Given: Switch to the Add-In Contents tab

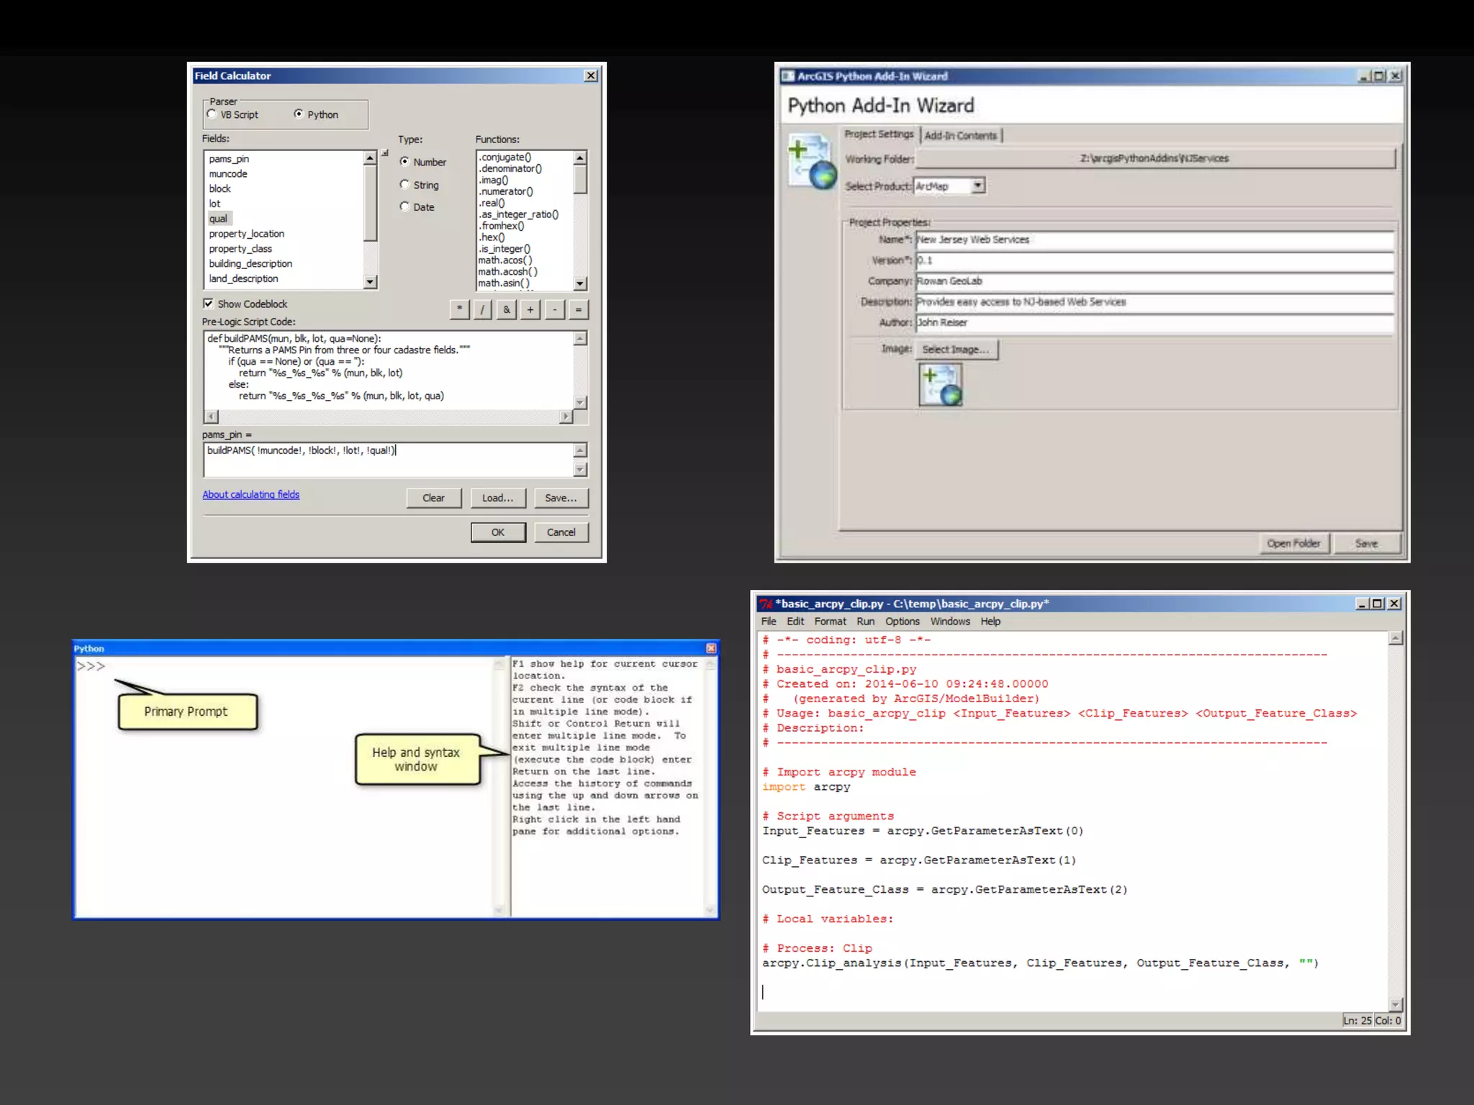Looking at the screenshot, I should pyautogui.click(x=960, y=135).
